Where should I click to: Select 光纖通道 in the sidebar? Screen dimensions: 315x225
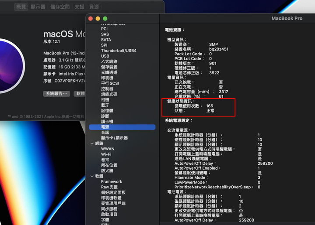pyautogui.click(x=109, y=72)
